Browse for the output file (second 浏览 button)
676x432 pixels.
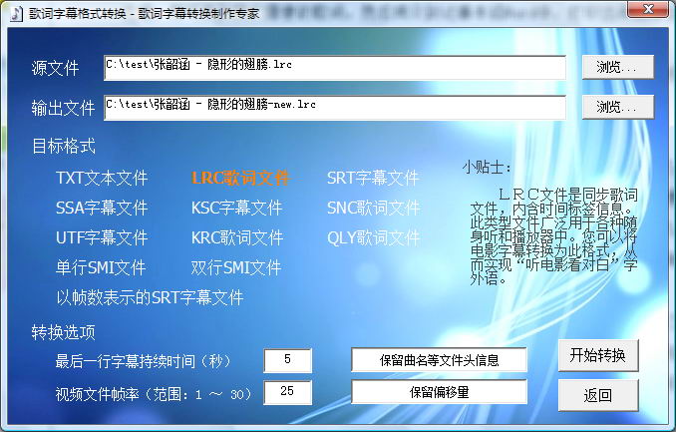click(617, 106)
